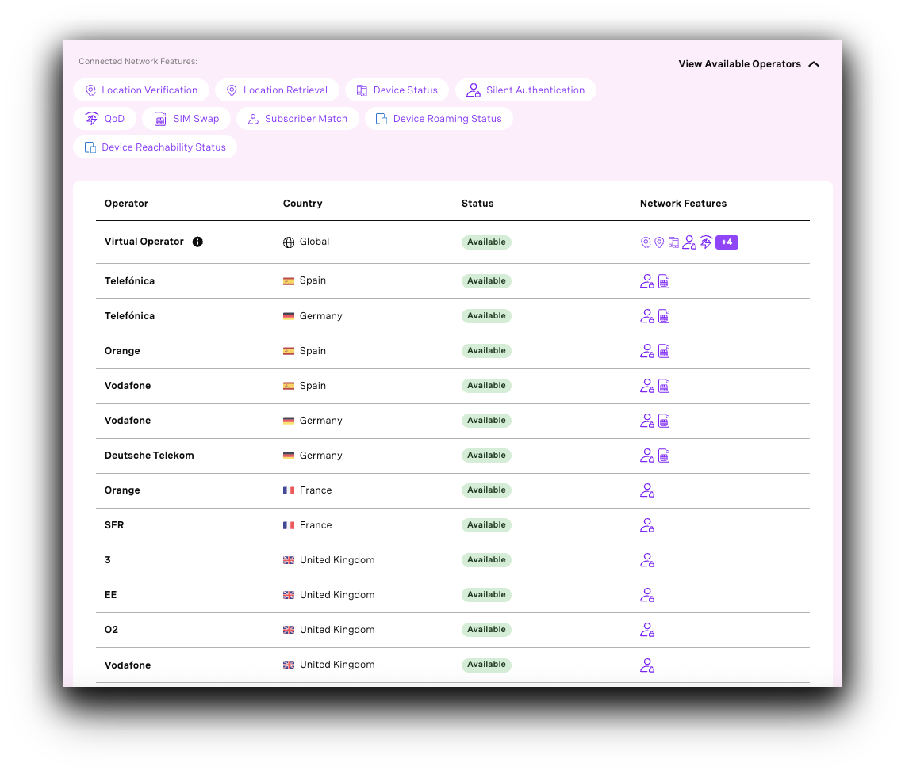Screen dimensions: 905x774
Task: Select the Location Verification feature chip icon
Action: [90, 90]
